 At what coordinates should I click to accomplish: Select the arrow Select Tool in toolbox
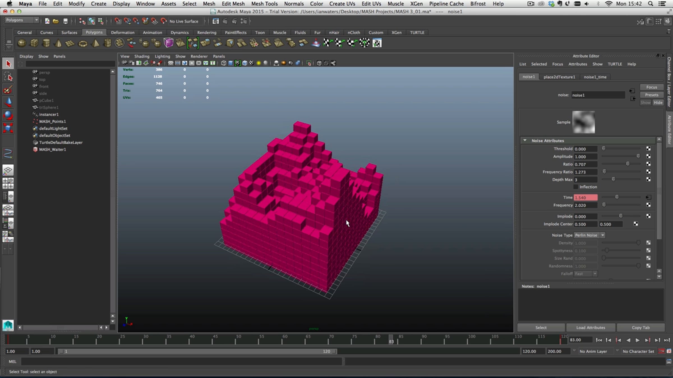click(8, 64)
